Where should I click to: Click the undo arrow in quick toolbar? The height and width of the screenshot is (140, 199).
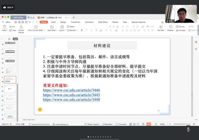coord(30,22)
